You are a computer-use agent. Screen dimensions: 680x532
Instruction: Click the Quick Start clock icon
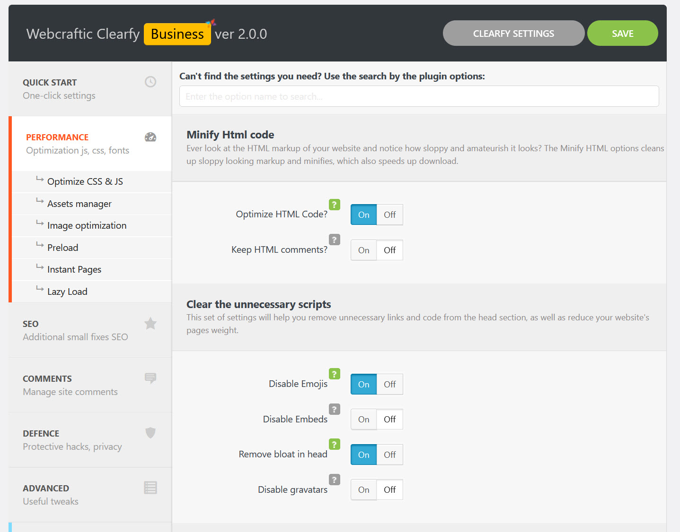150,82
